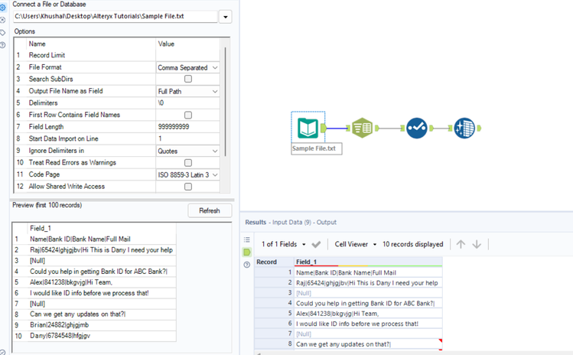Edit the Field Length value 999999999
This screenshot has width=573, height=355.
click(188, 126)
